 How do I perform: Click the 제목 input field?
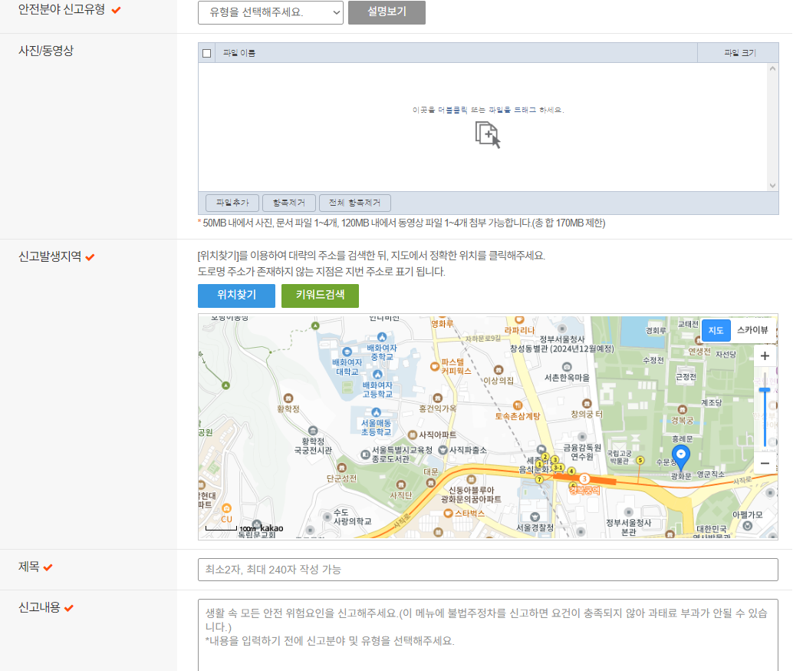(489, 569)
